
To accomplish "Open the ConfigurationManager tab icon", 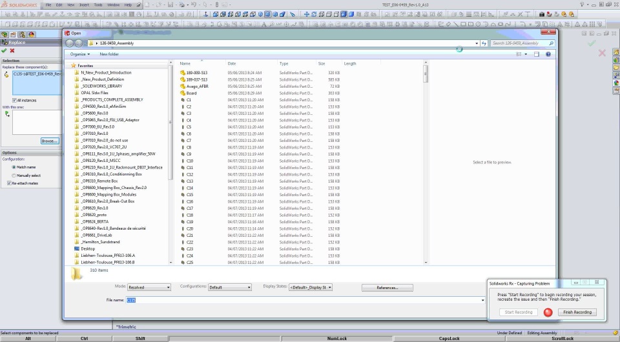I will point(22,34).
